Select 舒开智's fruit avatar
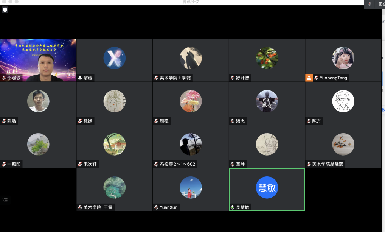Image resolution: width=385 pixels, height=232 pixels. pos(267,58)
